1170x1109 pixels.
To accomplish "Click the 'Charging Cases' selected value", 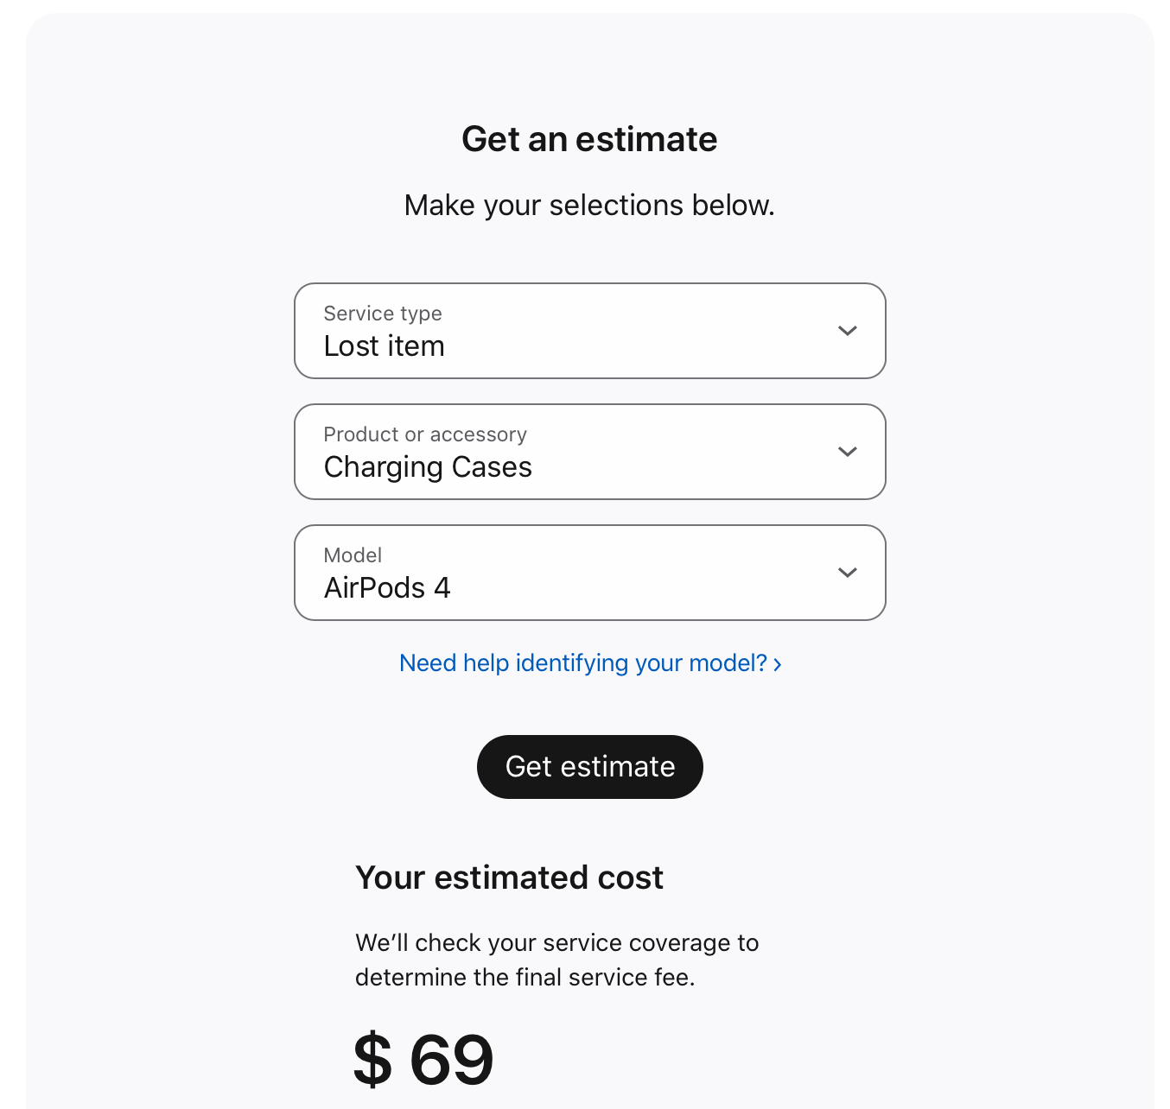I will click(428, 467).
